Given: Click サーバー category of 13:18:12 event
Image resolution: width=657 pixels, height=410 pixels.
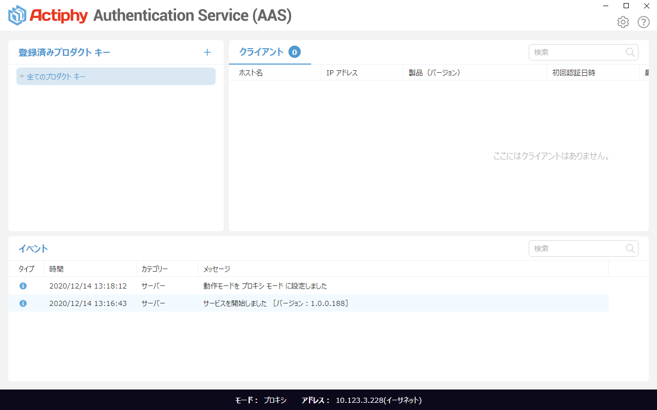Looking at the screenshot, I should pos(153,286).
